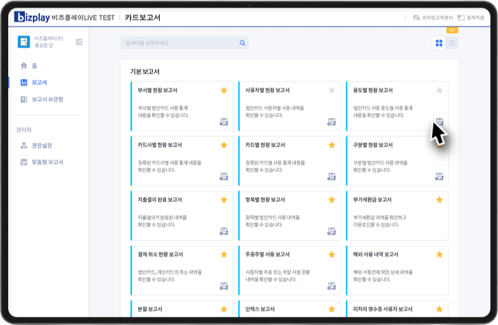Toggle the star on 항목별 현황 보고서

click(x=332, y=200)
